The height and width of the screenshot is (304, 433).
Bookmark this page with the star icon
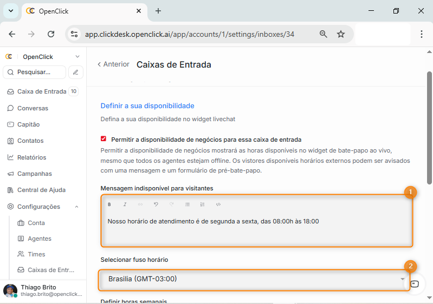[x=341, y=34]
